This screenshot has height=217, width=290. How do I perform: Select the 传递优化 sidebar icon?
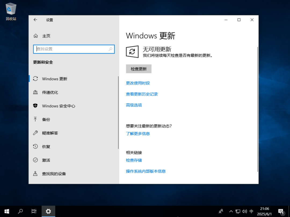35,92
